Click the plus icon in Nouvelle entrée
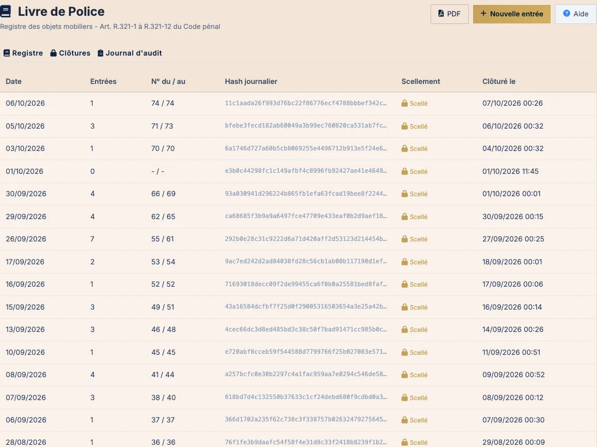The width and height of the screenshot is (597, 447). coord(483,14)
